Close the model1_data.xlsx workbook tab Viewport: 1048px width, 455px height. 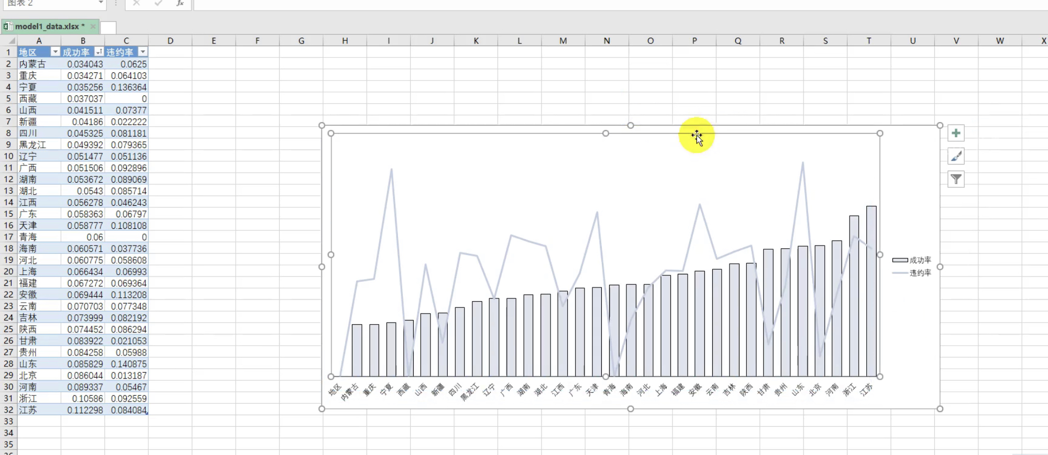click(93, 26)
